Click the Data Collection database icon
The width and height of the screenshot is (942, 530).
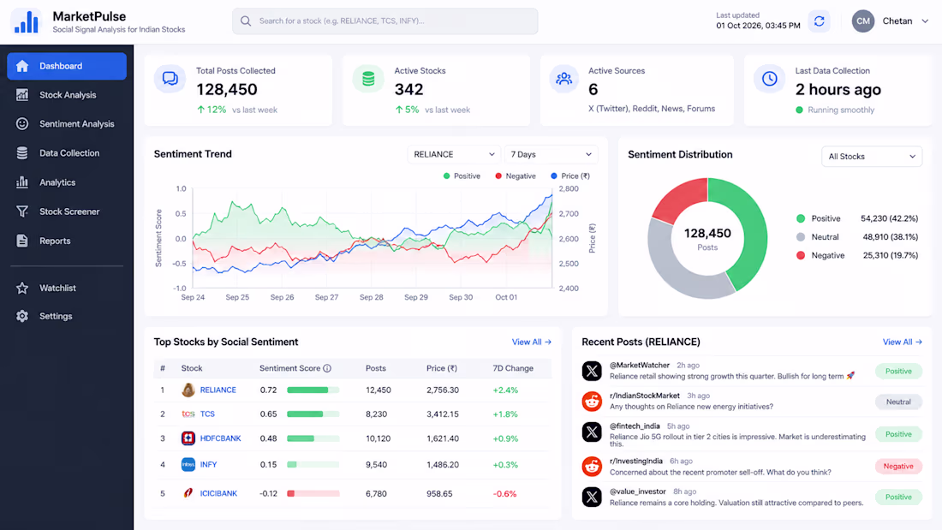coord(22,153)
